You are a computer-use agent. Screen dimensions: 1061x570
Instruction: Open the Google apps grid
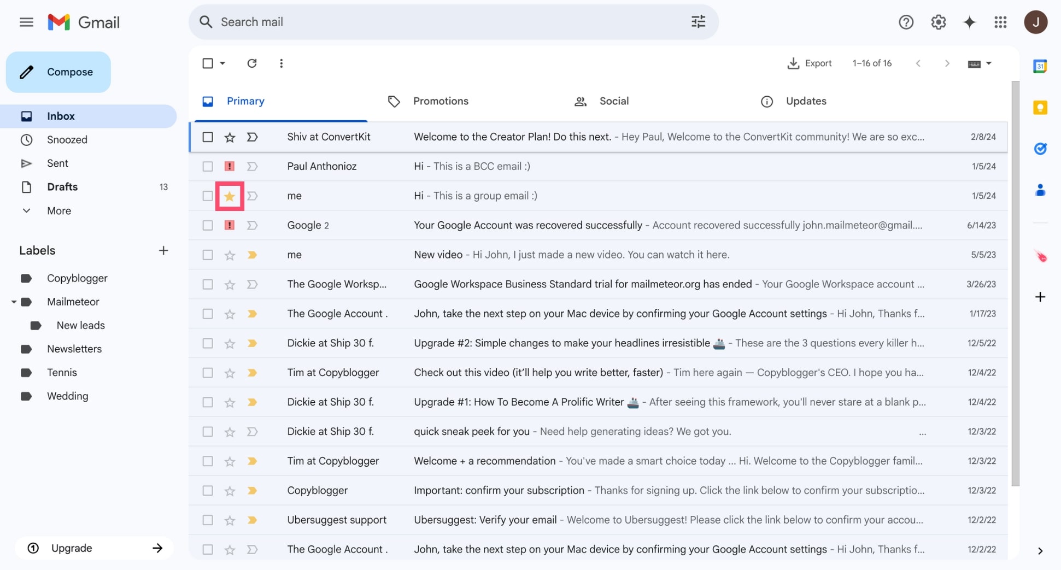point(1000,22)
